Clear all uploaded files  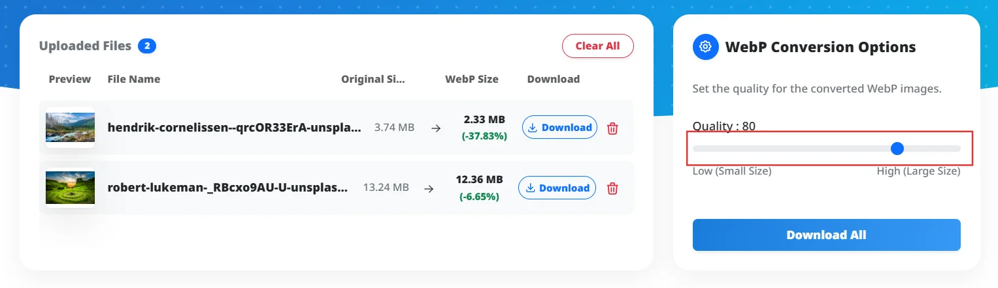point(597,46)
